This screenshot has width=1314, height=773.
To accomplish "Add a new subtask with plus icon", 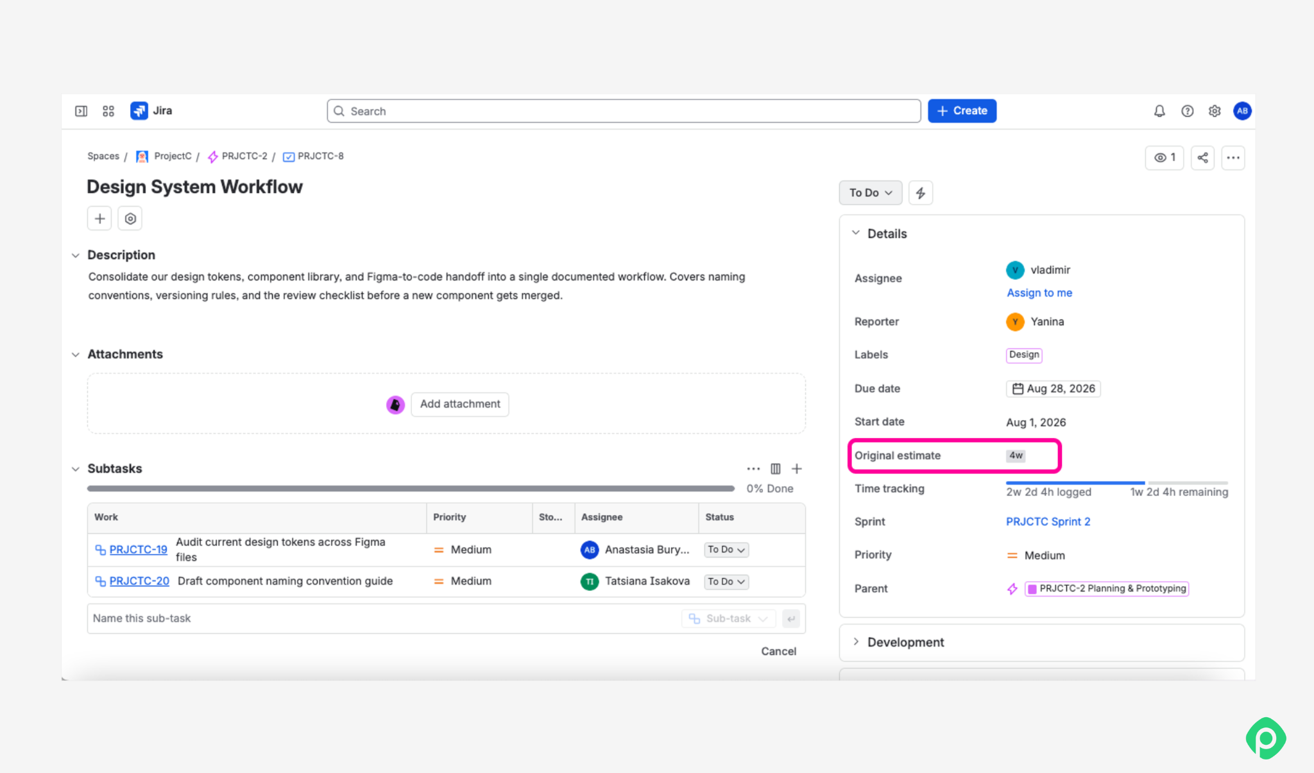I will point(797,469).
